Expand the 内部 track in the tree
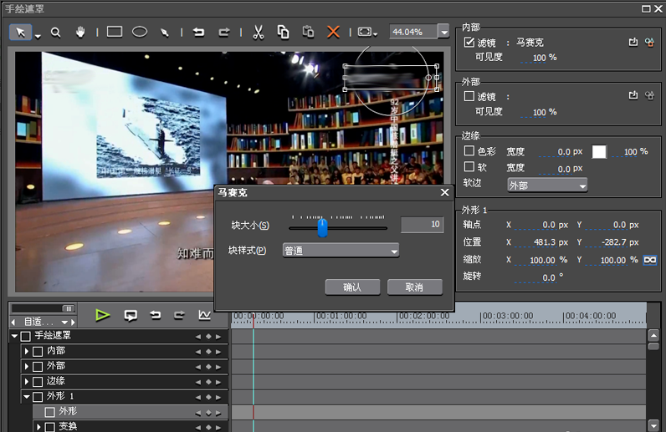Viewport: 666px width, 432px height. (27, 351)
